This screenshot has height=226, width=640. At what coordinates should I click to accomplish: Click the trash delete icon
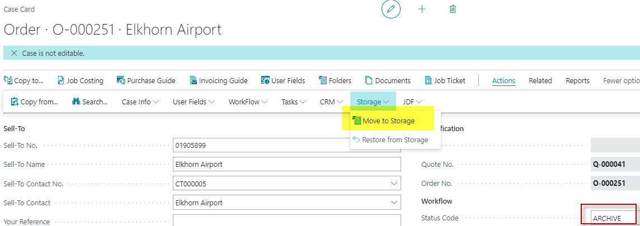(453, 9)
